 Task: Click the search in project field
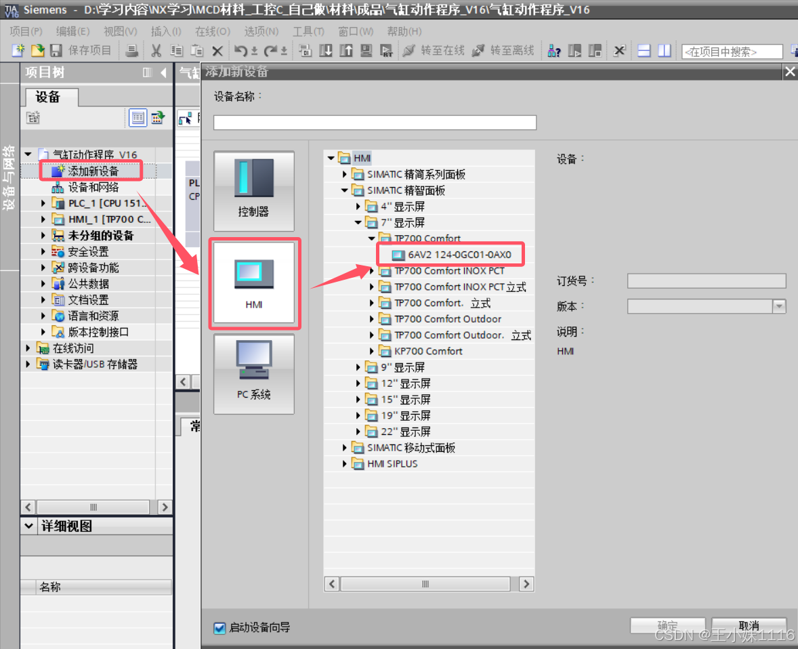click(x=732, y=51)
